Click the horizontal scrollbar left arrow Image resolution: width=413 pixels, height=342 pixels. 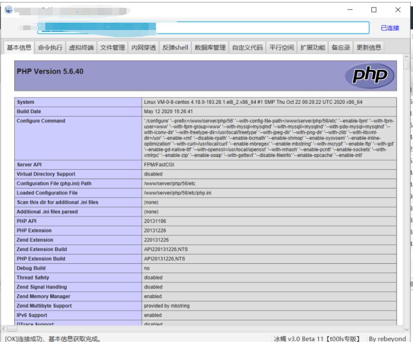point(3,329)
